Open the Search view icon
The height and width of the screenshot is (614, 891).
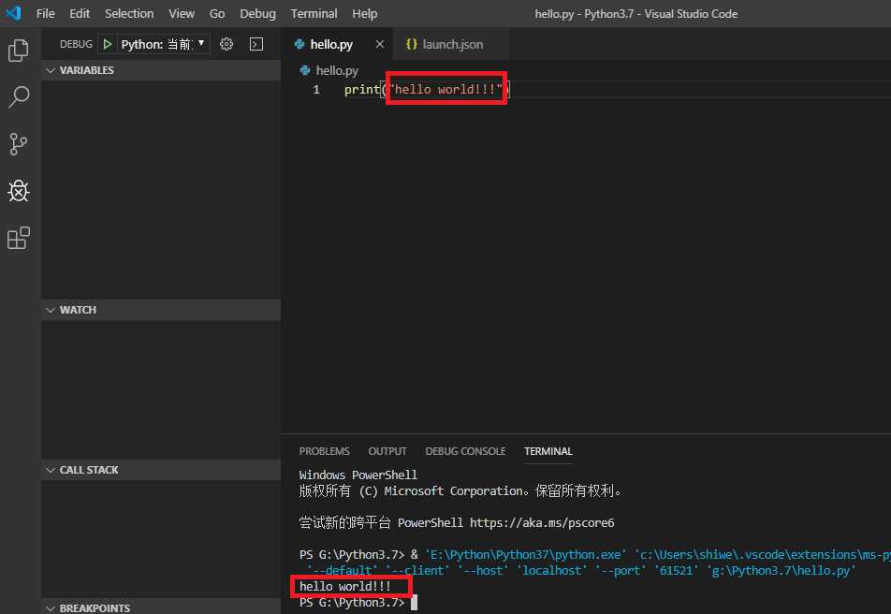click(18, 96)
